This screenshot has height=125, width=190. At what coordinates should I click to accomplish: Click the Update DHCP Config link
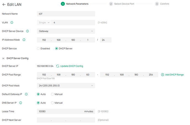(72, 66)
